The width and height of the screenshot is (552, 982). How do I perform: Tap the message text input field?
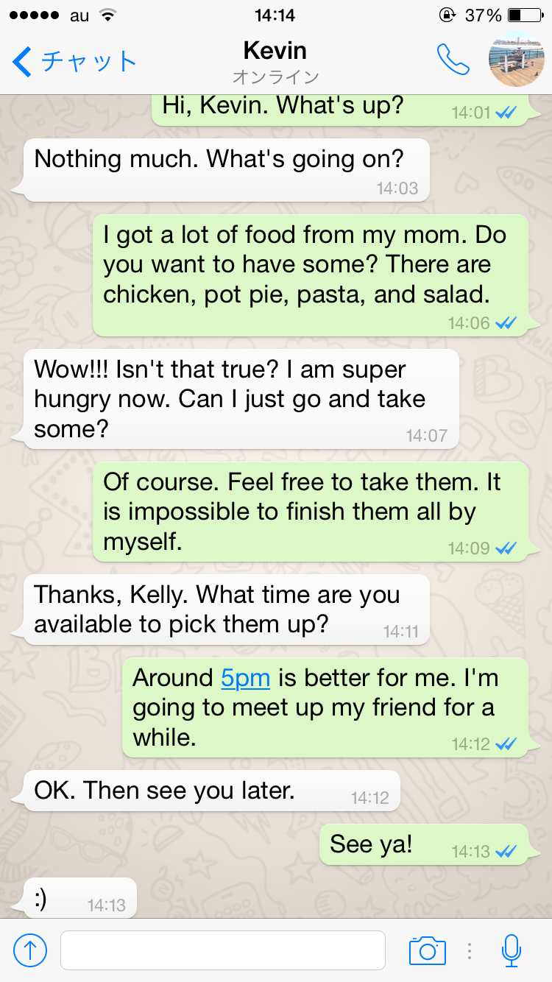222,950
